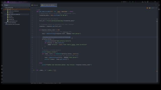The image size is (161, 90).
Task: Select the get_news_on_date.py editor tab
Action: (48, 5)
